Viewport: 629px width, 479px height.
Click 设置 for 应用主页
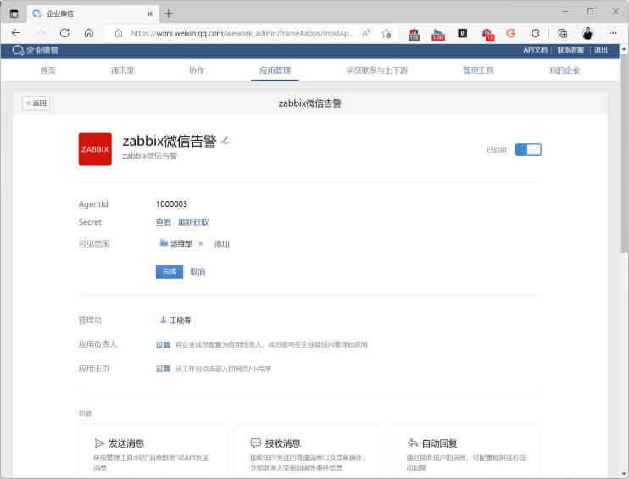click(x=163, y=369)
